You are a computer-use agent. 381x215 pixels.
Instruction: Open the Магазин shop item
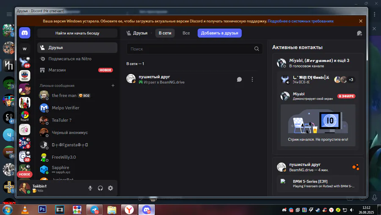click(x=77, y=70)
